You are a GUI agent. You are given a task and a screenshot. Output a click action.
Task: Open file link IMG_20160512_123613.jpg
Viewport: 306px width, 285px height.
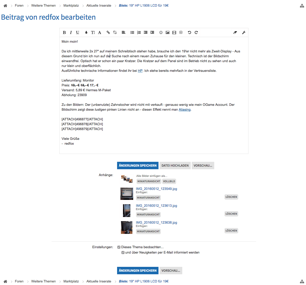pyautogui.click(x=156, y=206)
